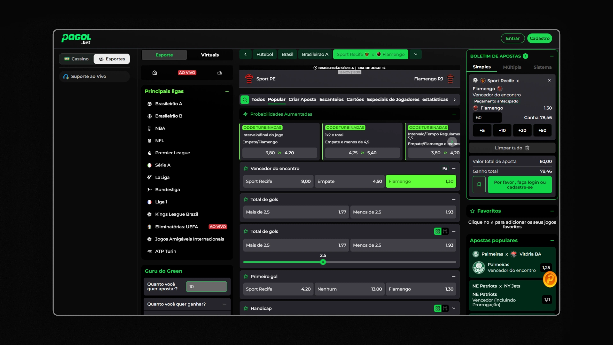Viewport: 613px width, 345px height.
Task: Click the Cadastro button
Action: pyautogui.click(x=539, y=38)
